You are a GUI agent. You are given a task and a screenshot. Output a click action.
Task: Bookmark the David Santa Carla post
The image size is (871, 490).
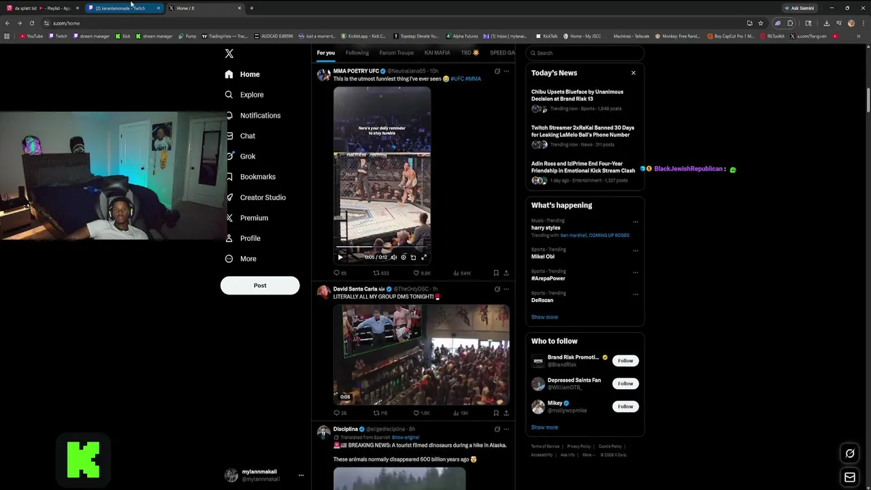click(496, 413)
